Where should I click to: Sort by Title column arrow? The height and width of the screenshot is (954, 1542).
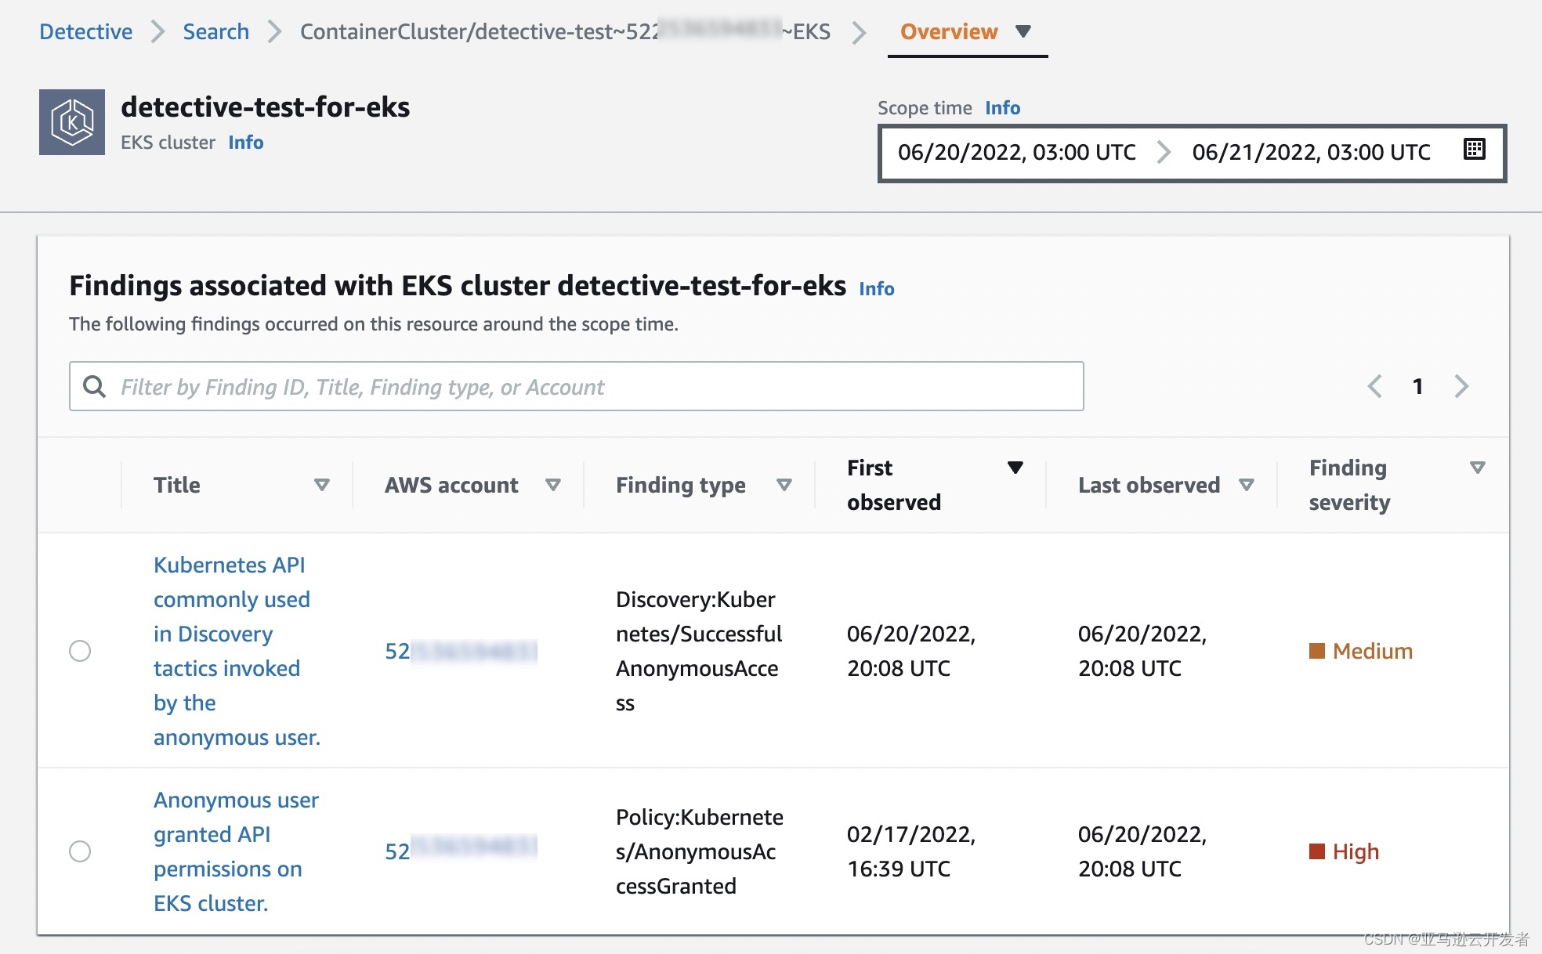[321, 485]
